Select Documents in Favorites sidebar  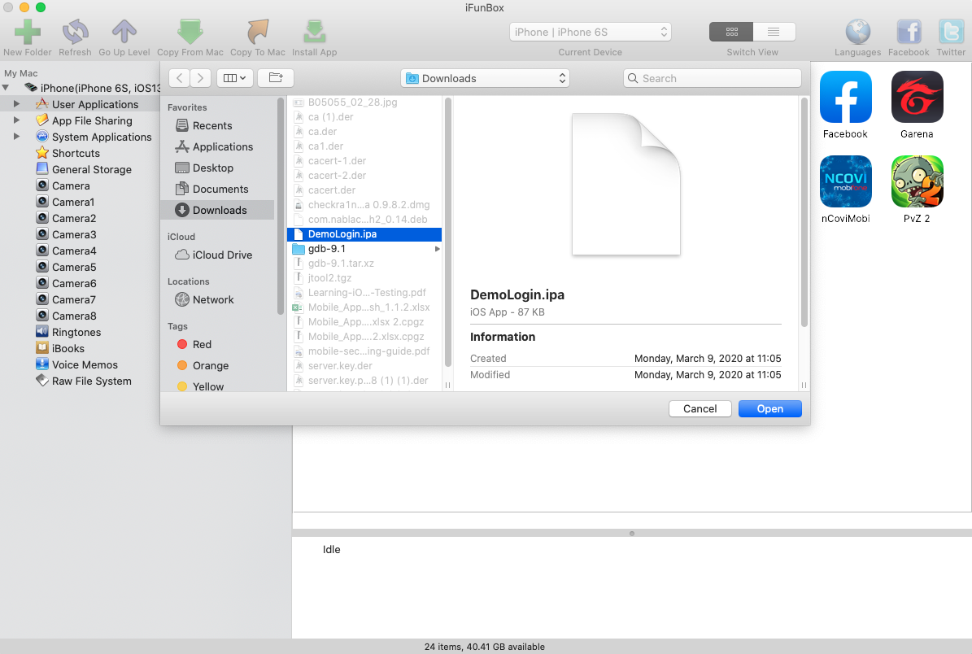click(x=217, y=189)
